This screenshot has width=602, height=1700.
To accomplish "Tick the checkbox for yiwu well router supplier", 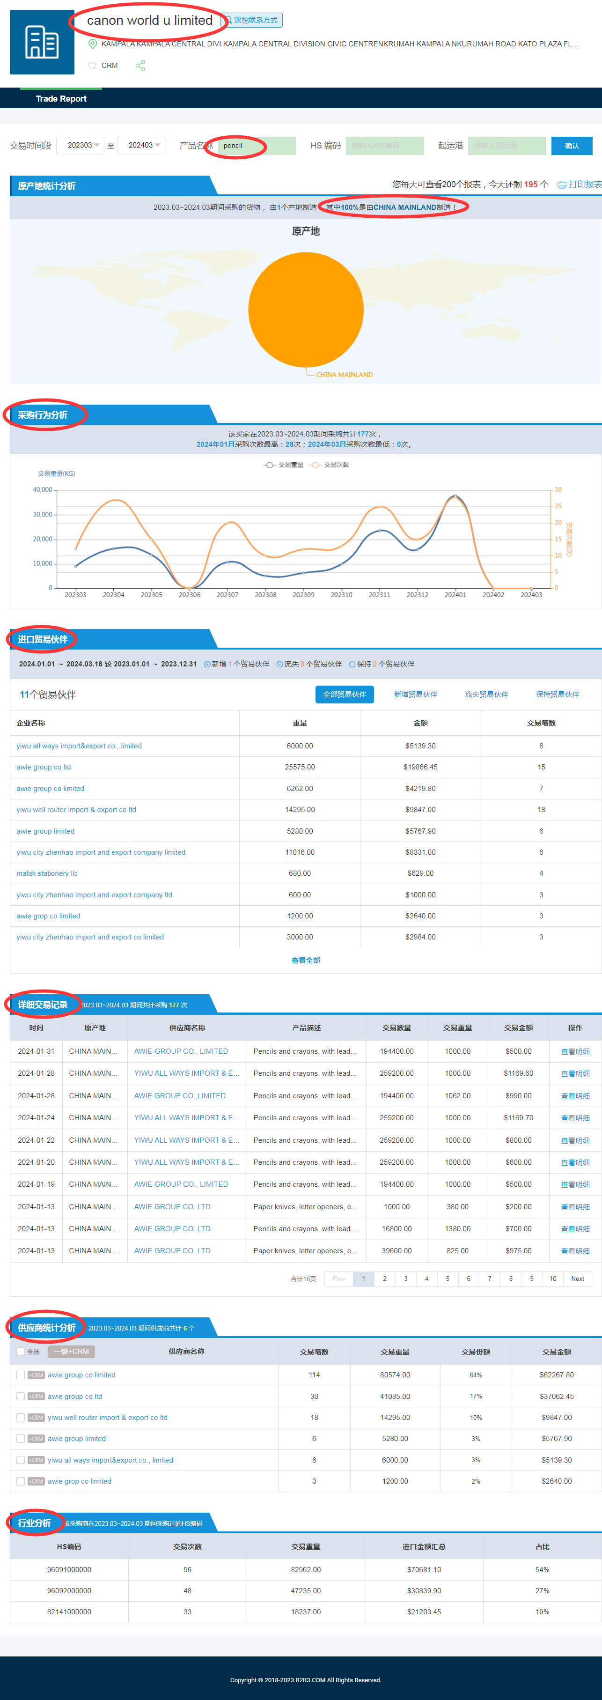I will [x=21, y=1418].
